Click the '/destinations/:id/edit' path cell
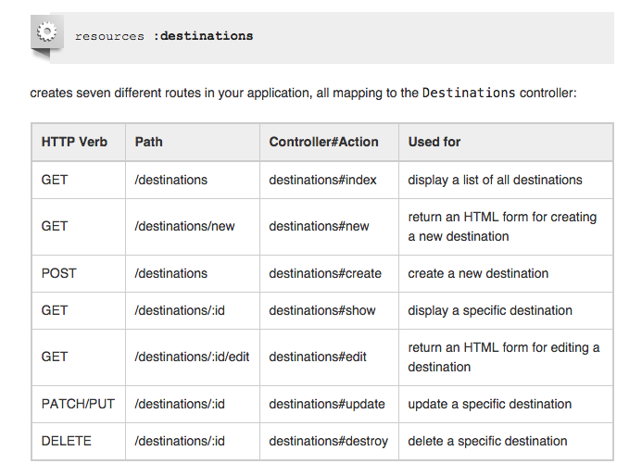Image resolution: width=642 pixels, height=476 pixels. 193,357
